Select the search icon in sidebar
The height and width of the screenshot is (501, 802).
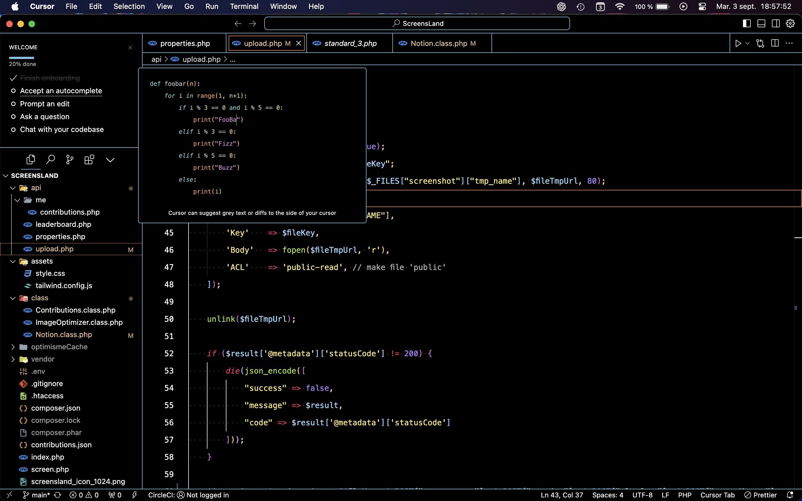(x=50, y=159)
